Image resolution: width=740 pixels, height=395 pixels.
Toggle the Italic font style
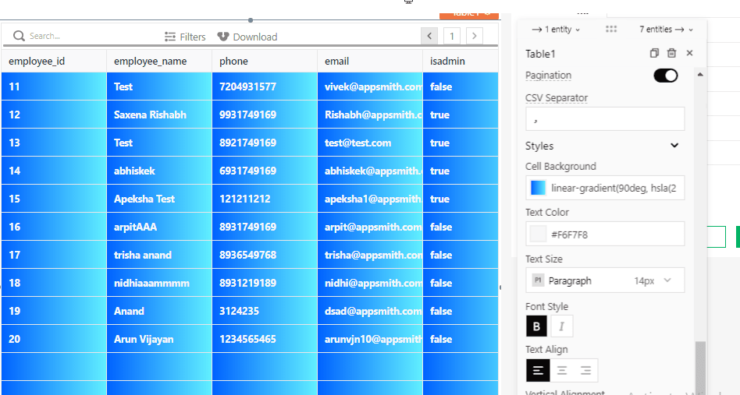[561, 326]
